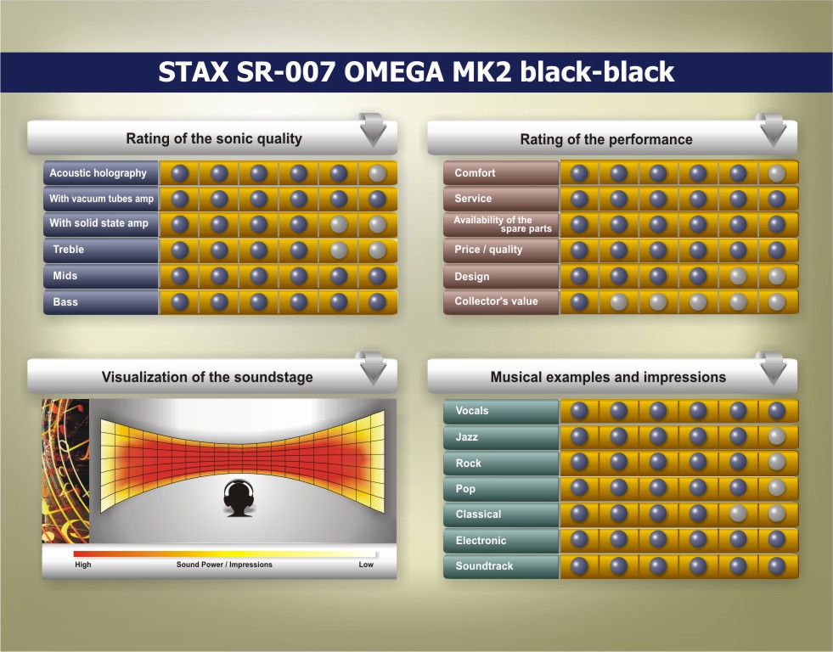Click the sixth grey dot in Jazz row
This screenshot has height=652, width=833.
[x=777, y=436]
